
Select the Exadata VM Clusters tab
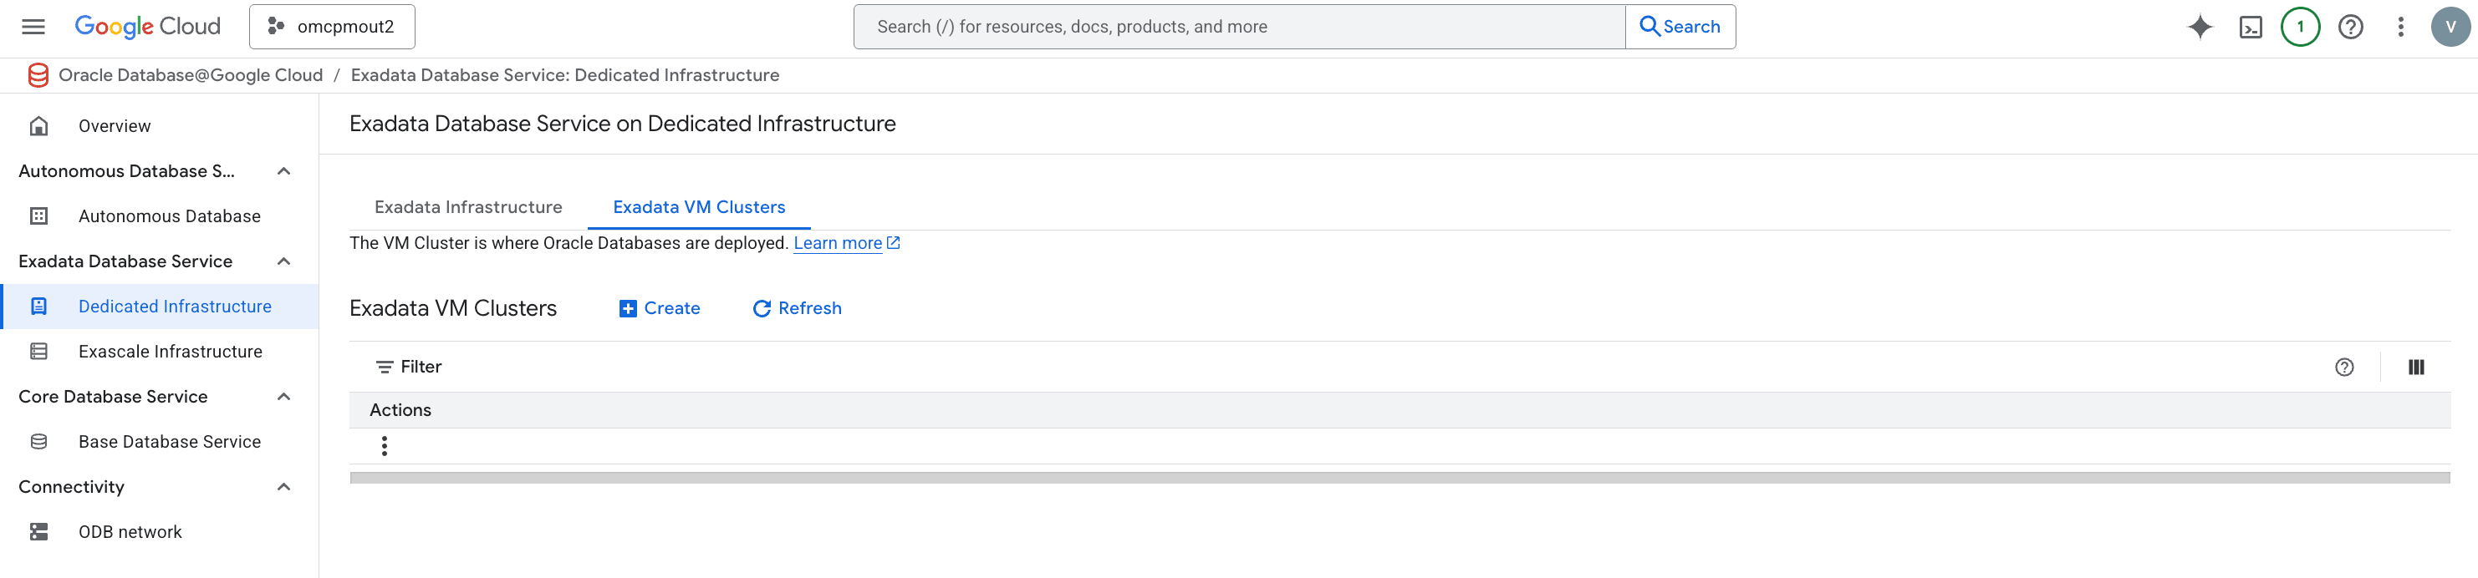click(x=698, y=207)
